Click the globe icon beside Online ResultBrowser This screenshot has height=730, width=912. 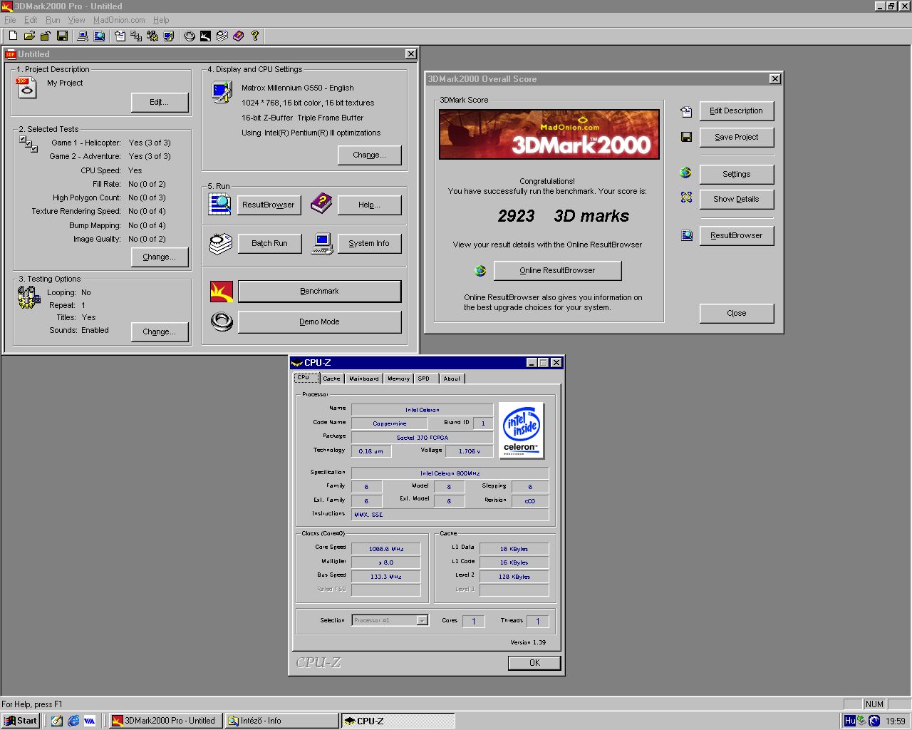click(x=480, y=271)
